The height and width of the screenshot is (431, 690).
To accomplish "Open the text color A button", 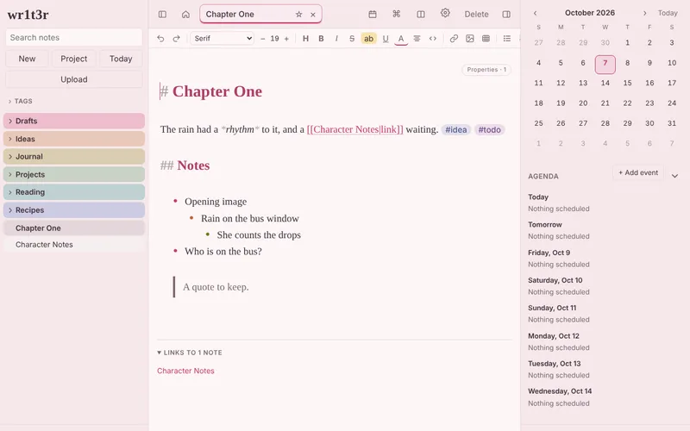I will point(401,39).
